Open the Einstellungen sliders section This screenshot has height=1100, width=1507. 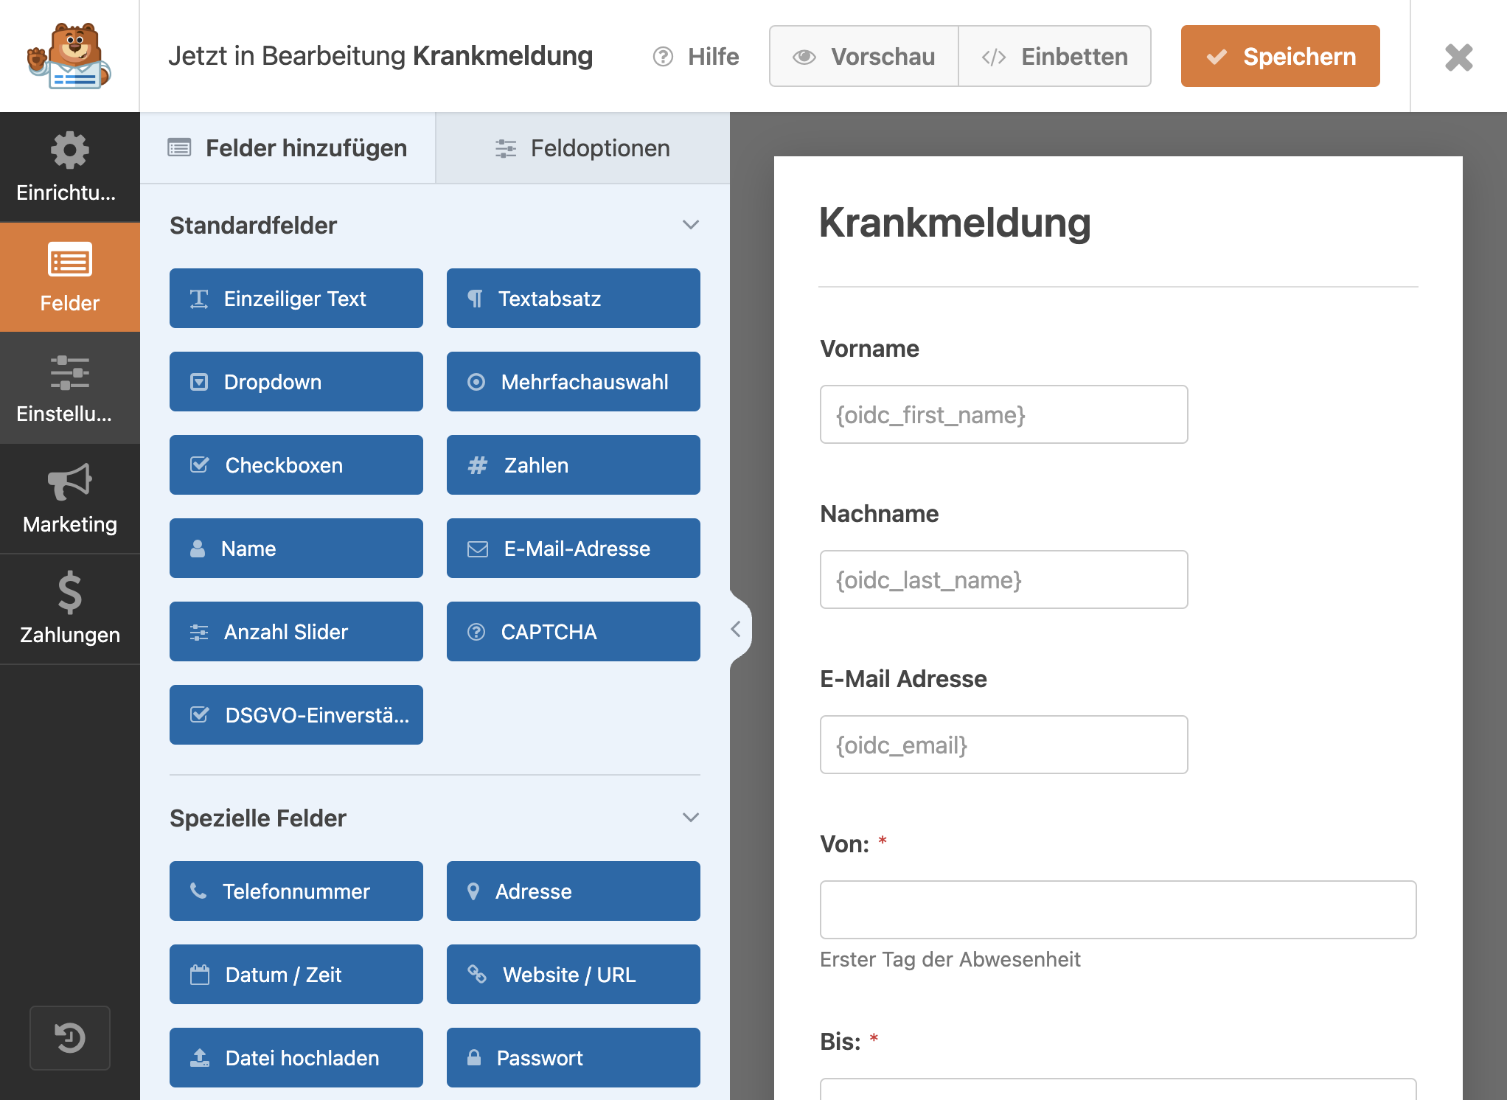[69, 389]
